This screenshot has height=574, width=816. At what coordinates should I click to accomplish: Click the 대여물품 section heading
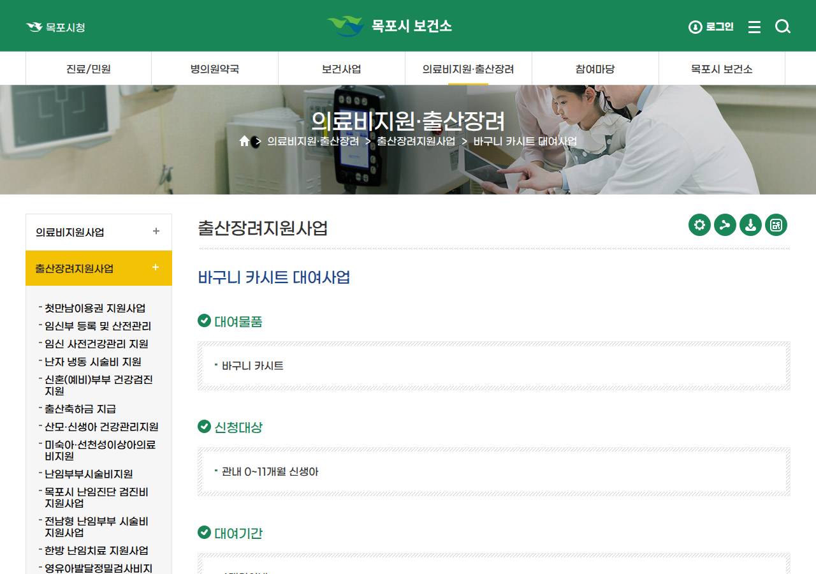[x=238, y=321]
